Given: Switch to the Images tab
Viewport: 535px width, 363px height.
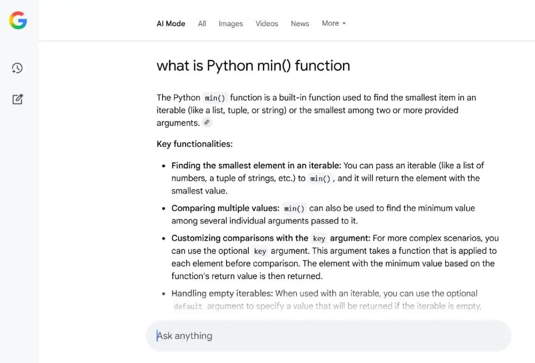Looking at the screenshot, I should [231, 24].
